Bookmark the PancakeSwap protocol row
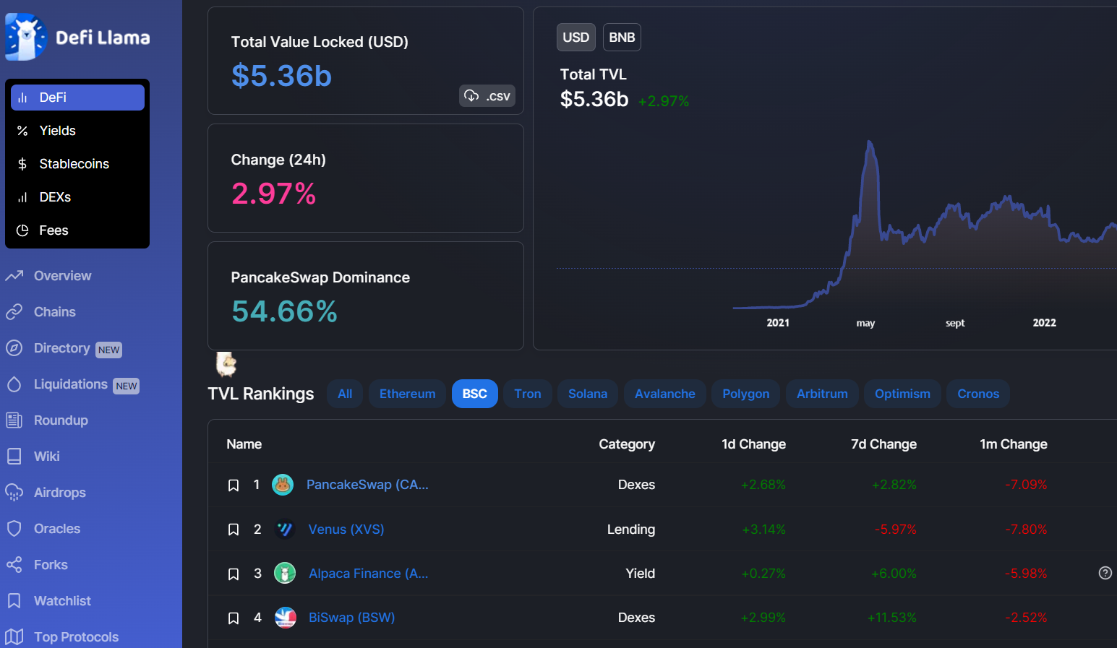This screenshot has width=1117, height=648. (x=234, y=485)
